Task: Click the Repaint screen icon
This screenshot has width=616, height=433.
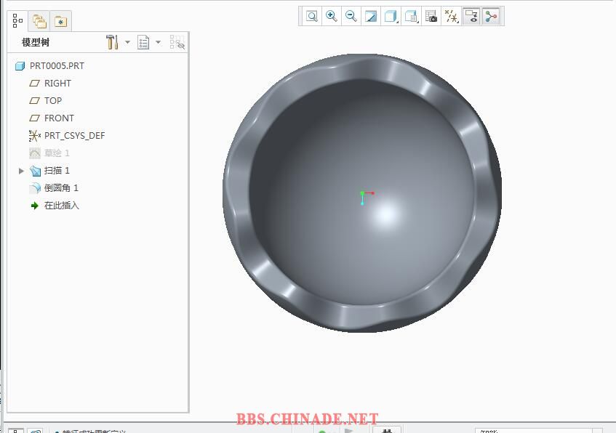Action: pos(371,16)
